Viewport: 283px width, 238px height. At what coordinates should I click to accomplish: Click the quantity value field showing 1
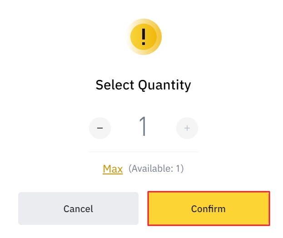143,127
